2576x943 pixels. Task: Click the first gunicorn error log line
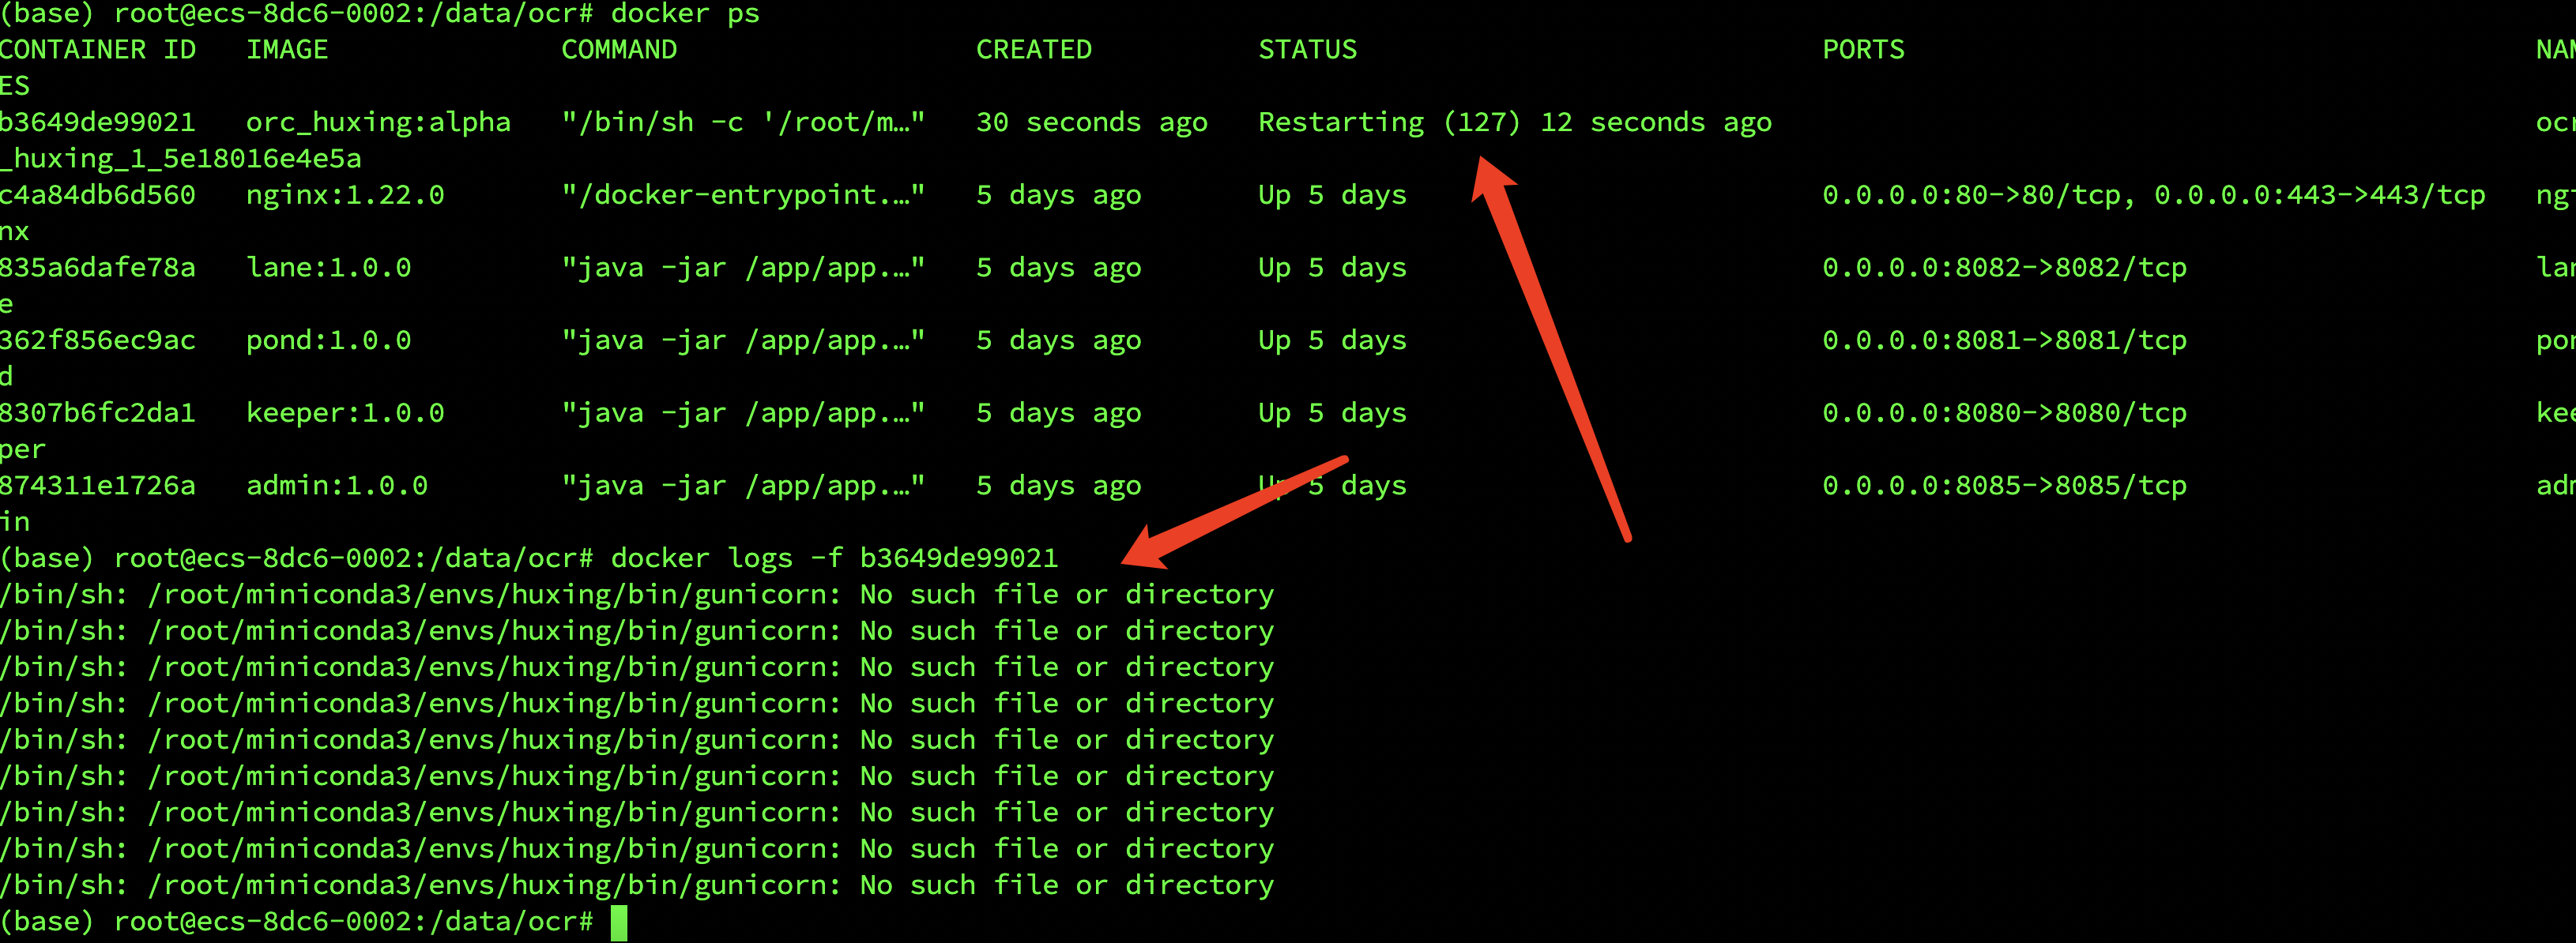(x=636, y=595)
